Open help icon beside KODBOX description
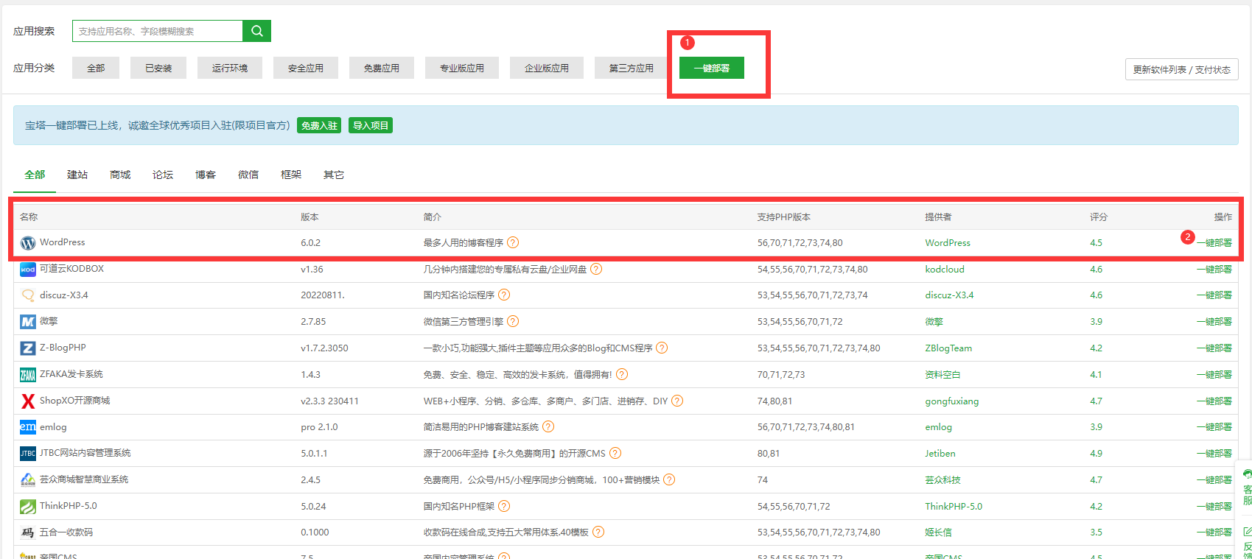Viewport: 1252px width, 559px height. pos(596,269)
